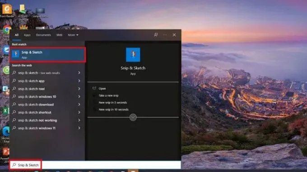Switch to the Documents search tab
Image resolution: width=307 pixels, height=172 pixels.
(43, 35)
